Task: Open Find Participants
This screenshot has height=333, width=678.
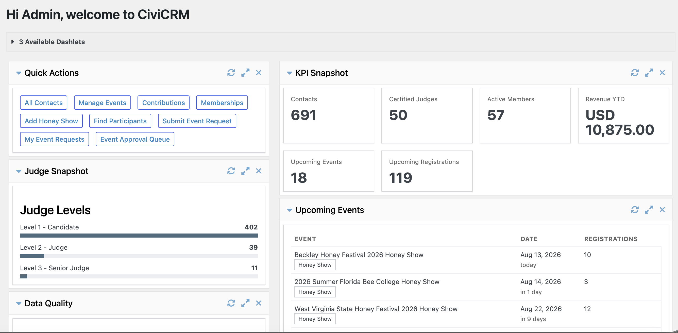Action: (x=120, y=121)
